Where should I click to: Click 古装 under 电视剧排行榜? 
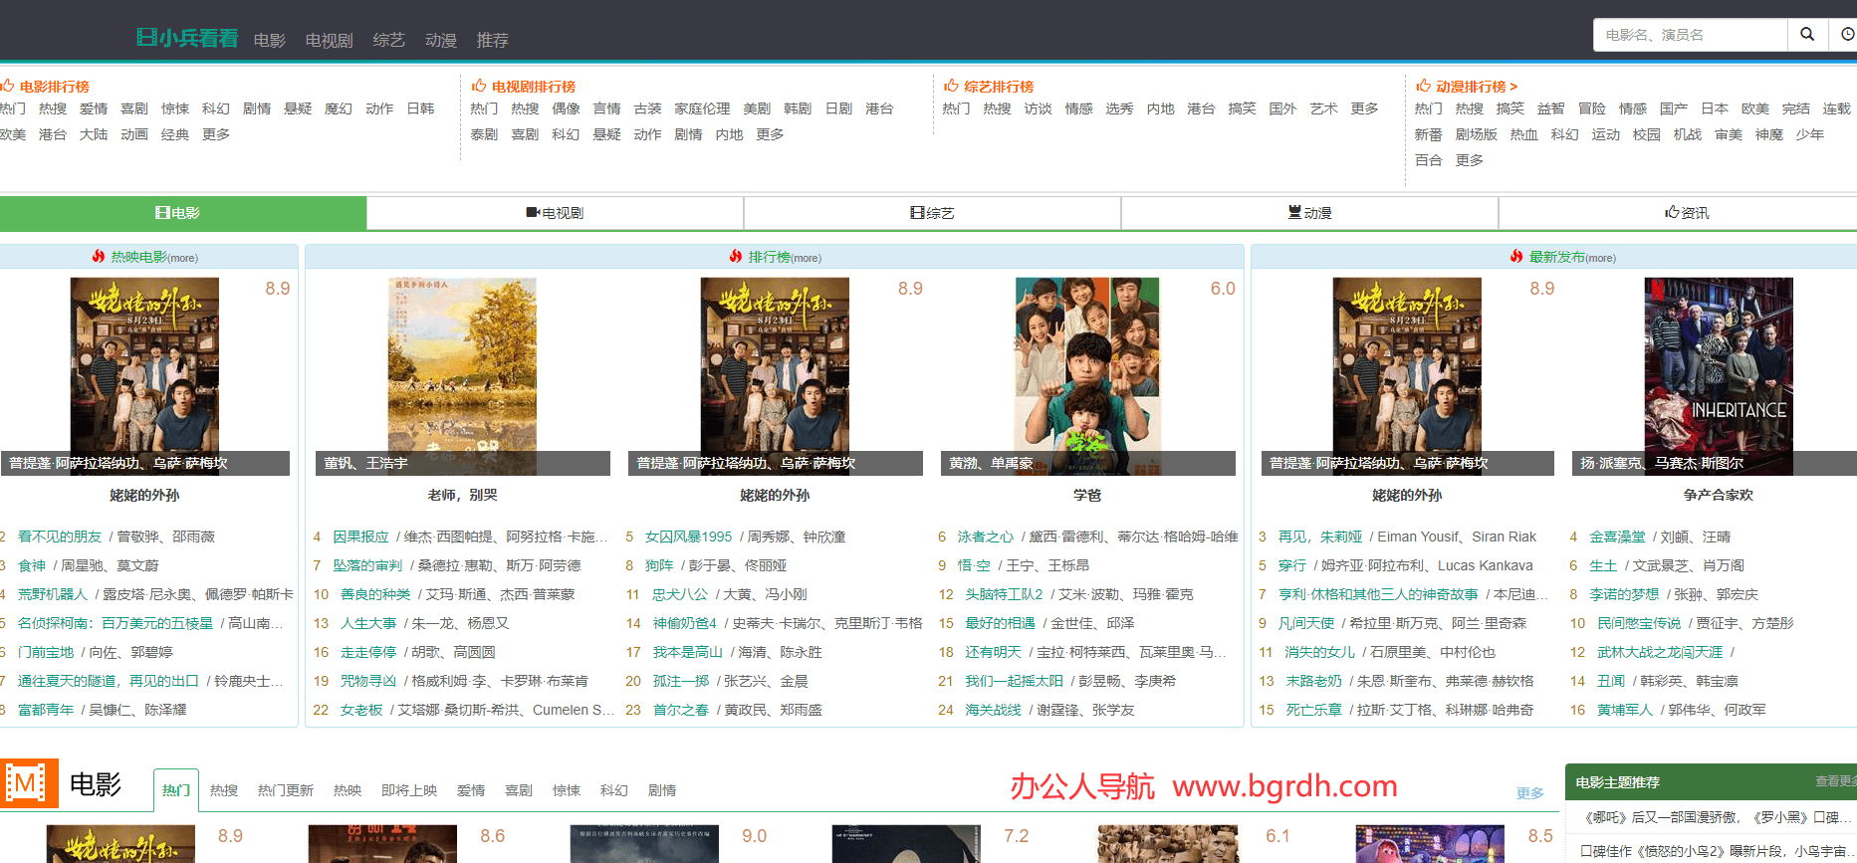point(647,108)
